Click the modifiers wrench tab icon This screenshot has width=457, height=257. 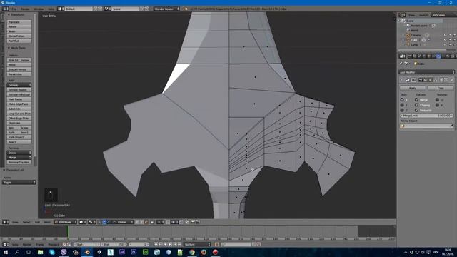pos(438,56)
